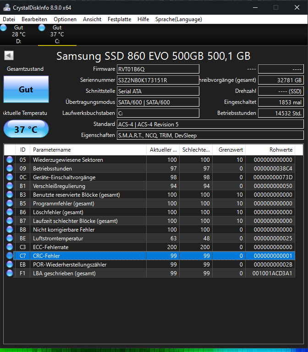
Task: Click the Aktueller column header
Action: point(163,150)
